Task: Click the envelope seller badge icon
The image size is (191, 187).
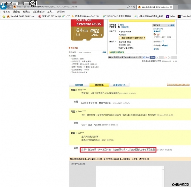Action: [158, 34]
